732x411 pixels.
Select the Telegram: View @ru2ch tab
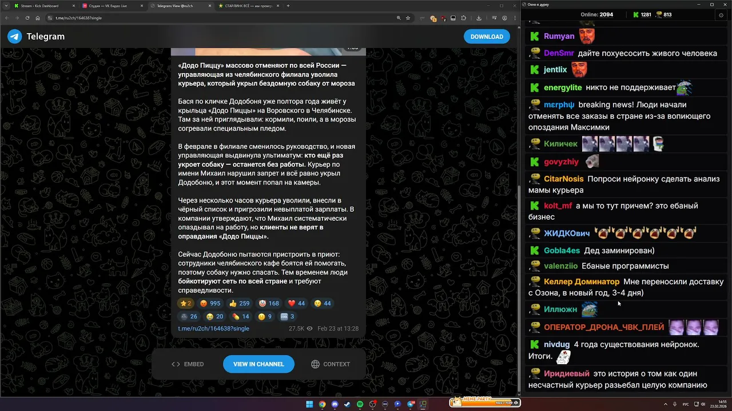[180, 6]
